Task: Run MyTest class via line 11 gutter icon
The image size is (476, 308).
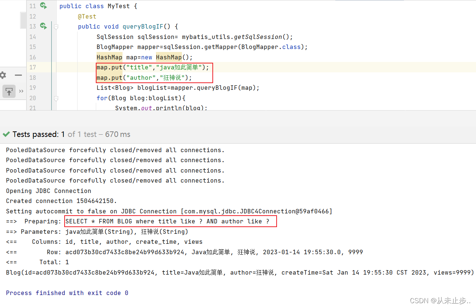Action: [43, 6]
